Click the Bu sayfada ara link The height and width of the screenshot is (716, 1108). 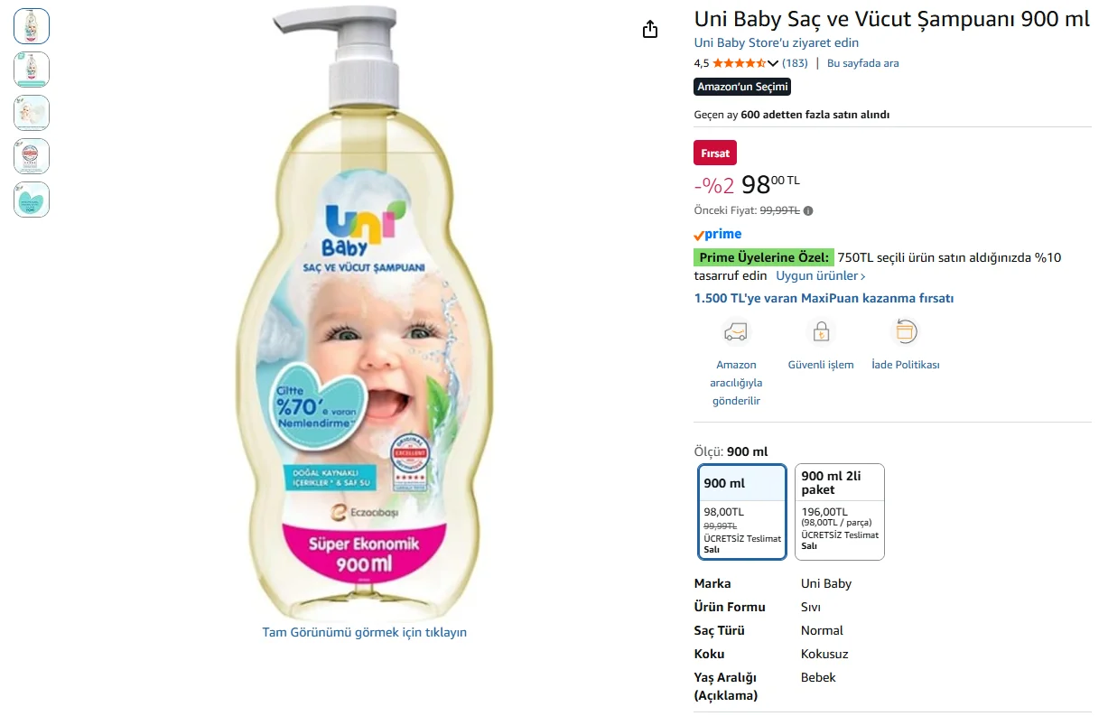[862, 63]
